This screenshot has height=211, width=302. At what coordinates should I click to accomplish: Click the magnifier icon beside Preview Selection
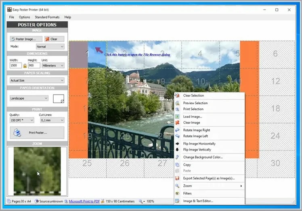click(177, 103)
